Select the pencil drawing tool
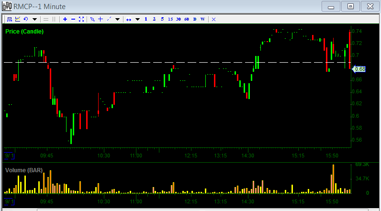 coord(92,19)
